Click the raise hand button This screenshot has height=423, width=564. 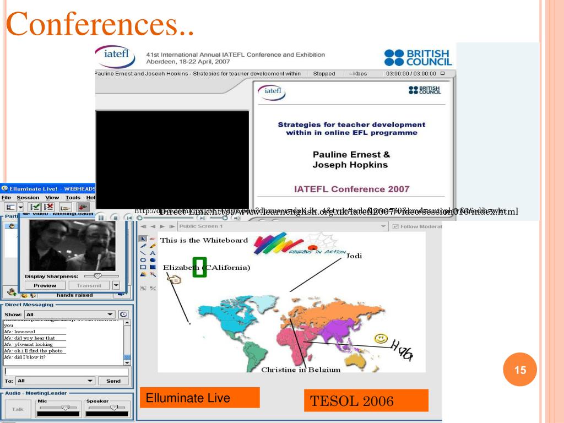pyautogui.click(x=12, y=292)
